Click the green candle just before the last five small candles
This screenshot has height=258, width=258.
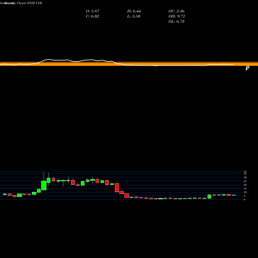point(209,197)
